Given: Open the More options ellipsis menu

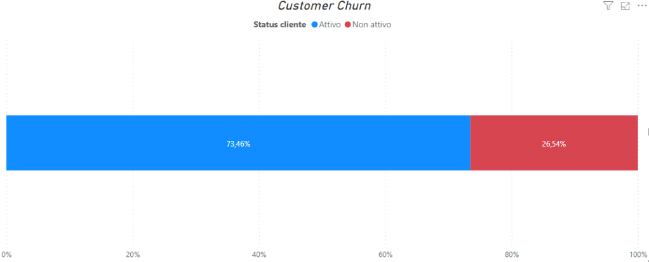Looking at the screenshot, I should click(x=641, y=6).
